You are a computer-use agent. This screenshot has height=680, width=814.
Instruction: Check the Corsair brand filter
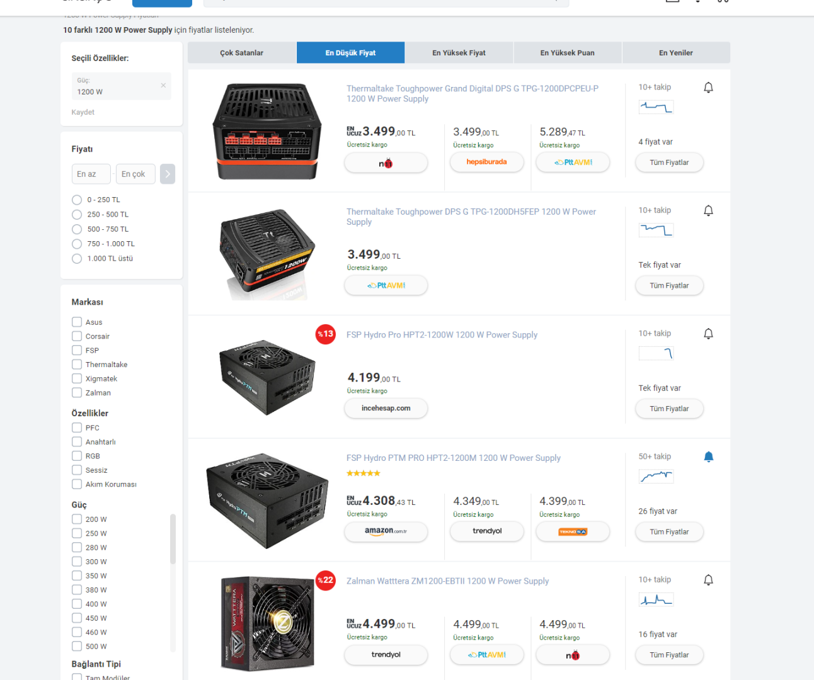(x=77, y=336)
